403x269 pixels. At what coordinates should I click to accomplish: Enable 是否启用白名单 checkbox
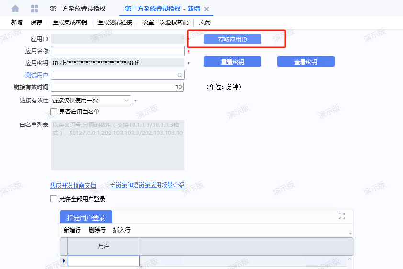coord(54,112)
